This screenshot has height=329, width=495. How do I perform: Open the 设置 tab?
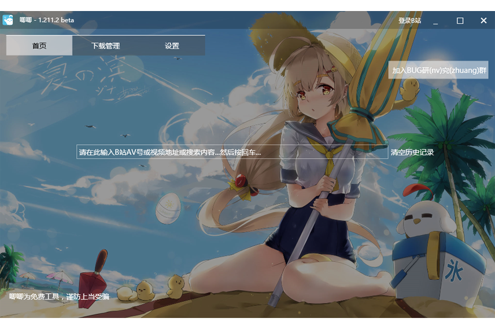(172, 46)
